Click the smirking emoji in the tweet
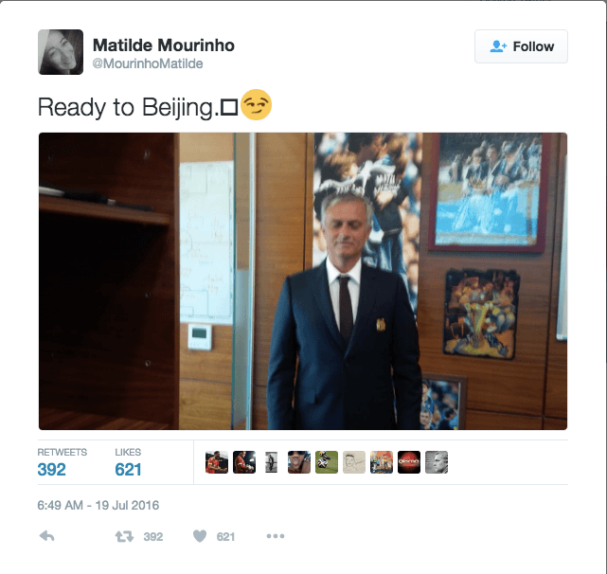This screenshot has width=607, height=574. (x=257, y=105)
